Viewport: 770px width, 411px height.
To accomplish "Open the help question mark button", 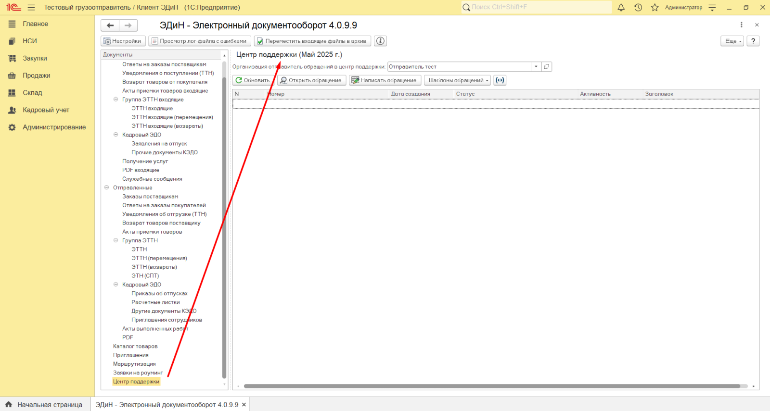I will (753, 41).
